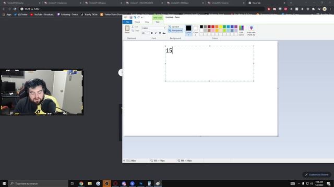Toggle Bold text formatting
The width and height of the screenshot is (334, 187).
click(152, 33)
